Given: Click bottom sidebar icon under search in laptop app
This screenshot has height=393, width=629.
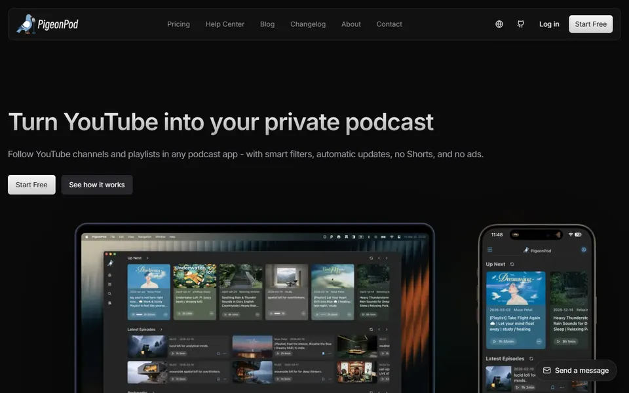Looking at the screenshot, I should point(109,303).
